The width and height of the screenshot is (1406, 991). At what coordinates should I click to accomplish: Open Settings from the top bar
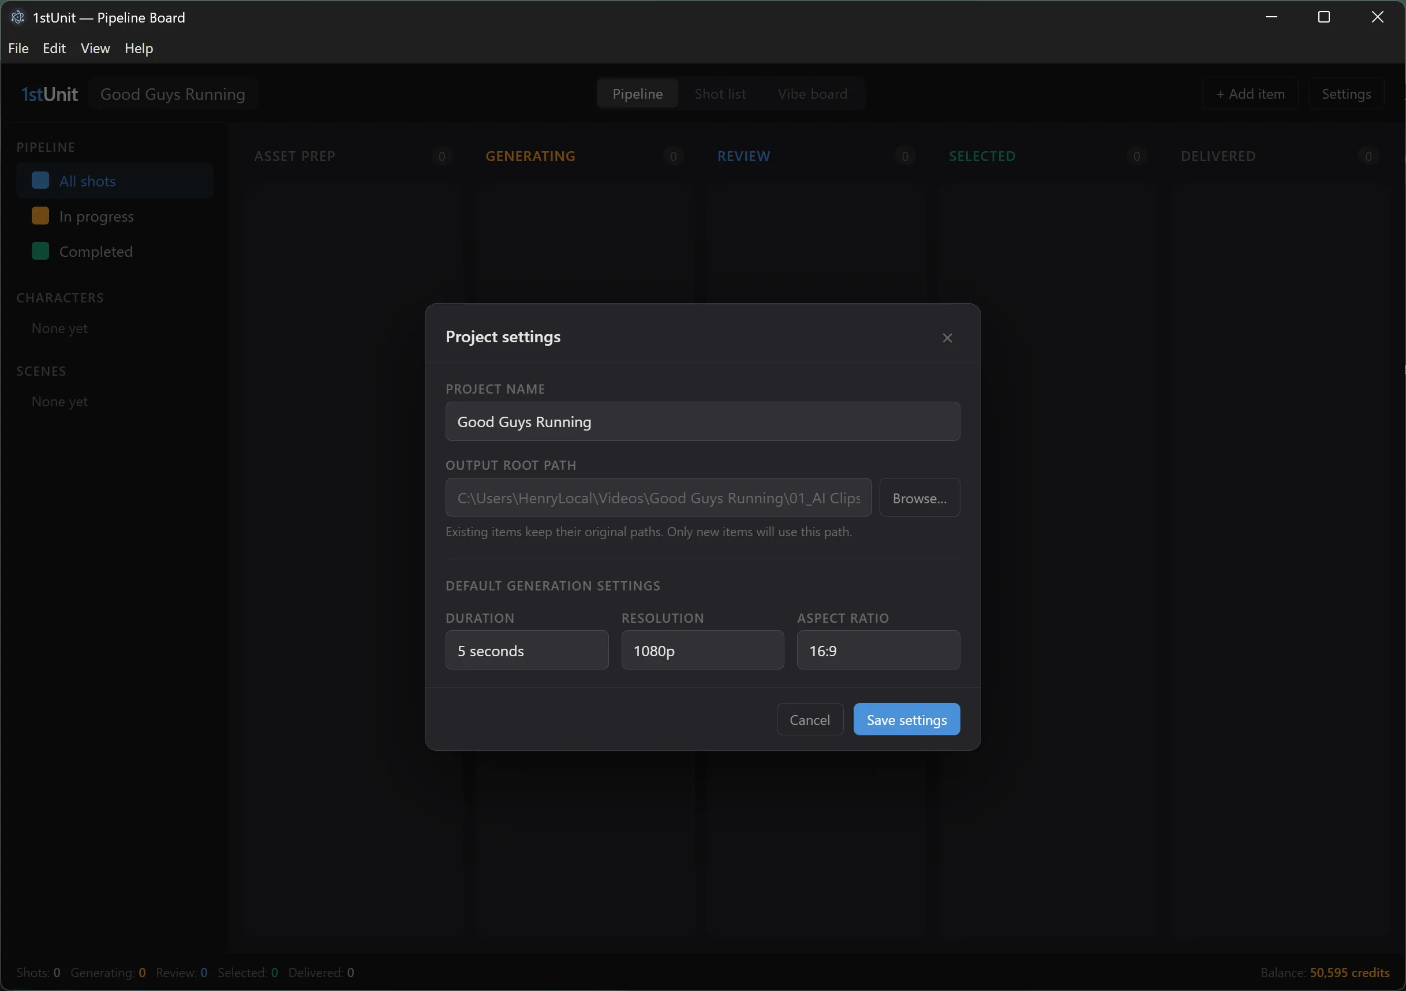pyautogui.click(x=1346, y=94)
